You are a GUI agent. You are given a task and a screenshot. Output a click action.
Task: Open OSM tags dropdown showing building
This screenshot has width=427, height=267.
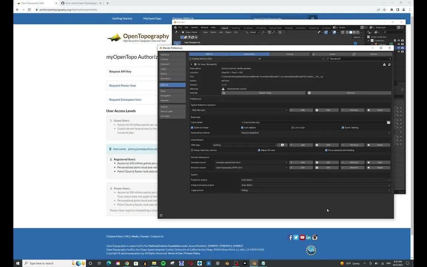click(245, 145)
